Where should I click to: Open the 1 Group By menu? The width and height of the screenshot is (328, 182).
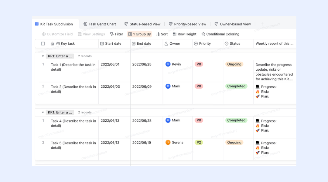click(x=139, y=34)
